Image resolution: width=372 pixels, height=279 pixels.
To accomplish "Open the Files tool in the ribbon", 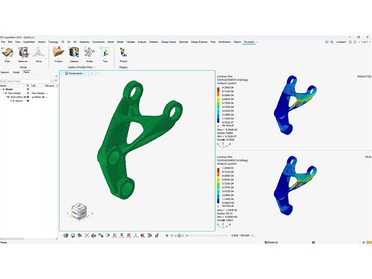I will tap(8, 54).
